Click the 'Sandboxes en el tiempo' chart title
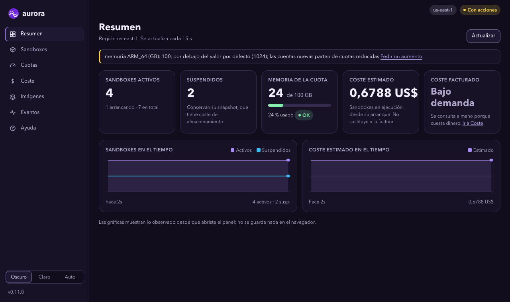Viewport: 510px width, 302px height. point(139,150)
